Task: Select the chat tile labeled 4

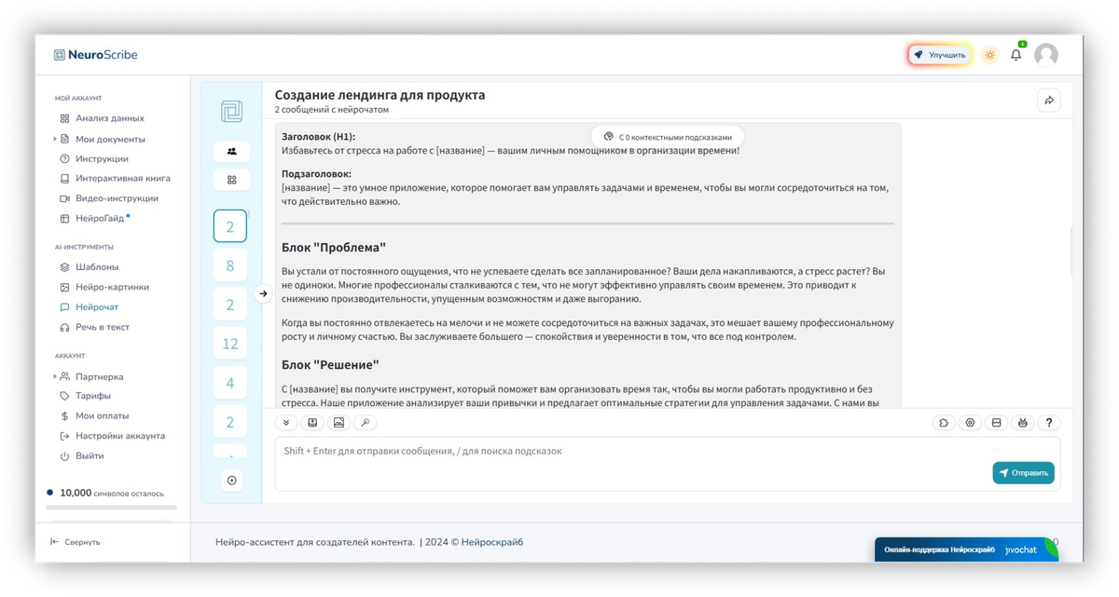Action: click(230, 383)
